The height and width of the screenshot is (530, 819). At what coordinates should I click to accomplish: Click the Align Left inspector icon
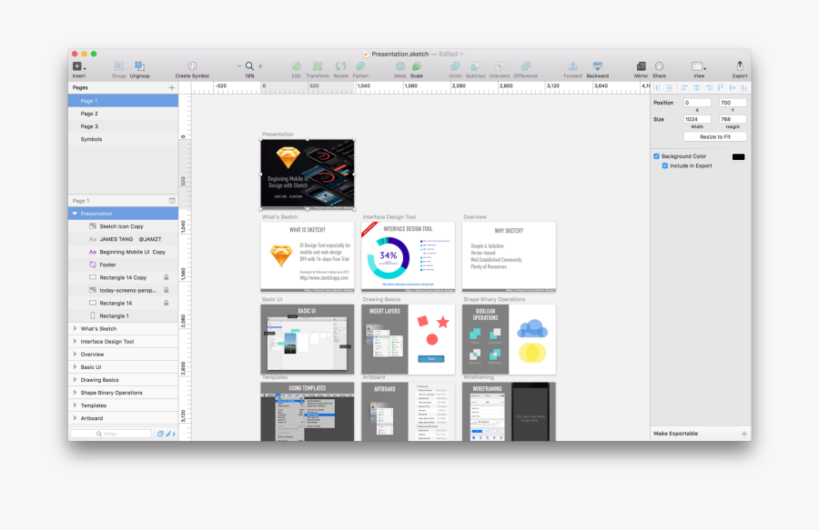tap(684, 87)
